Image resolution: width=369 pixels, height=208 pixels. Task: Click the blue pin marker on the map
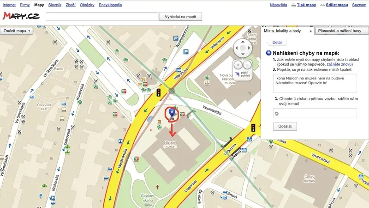(172, 113)
